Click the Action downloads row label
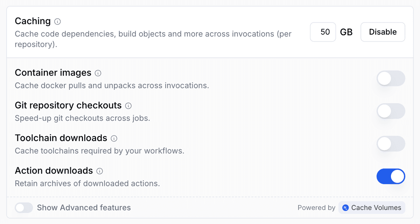The height and width of the screenshot is (224, 420). 54,171
